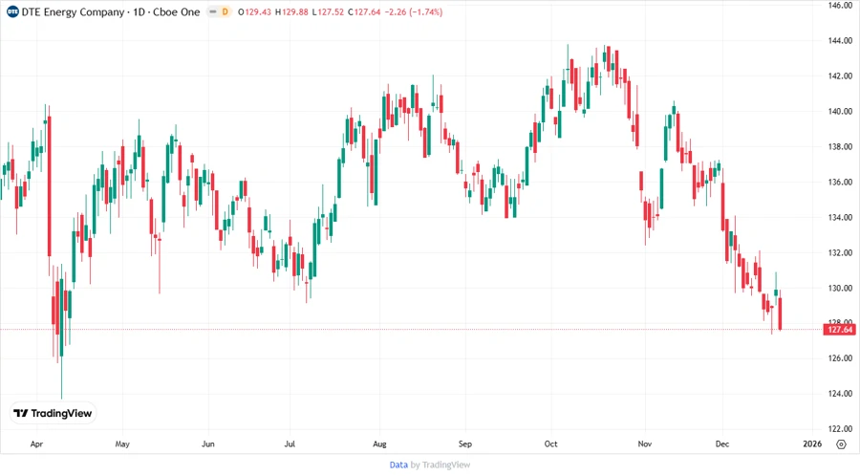Viewport: 860px width, 476px height.
Task: Click the 136.00 price axis label
Action: [840, 182]
